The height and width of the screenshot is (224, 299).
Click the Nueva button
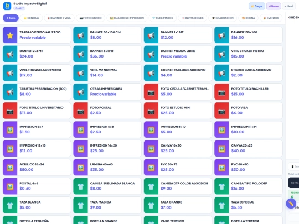click(274, 6)
